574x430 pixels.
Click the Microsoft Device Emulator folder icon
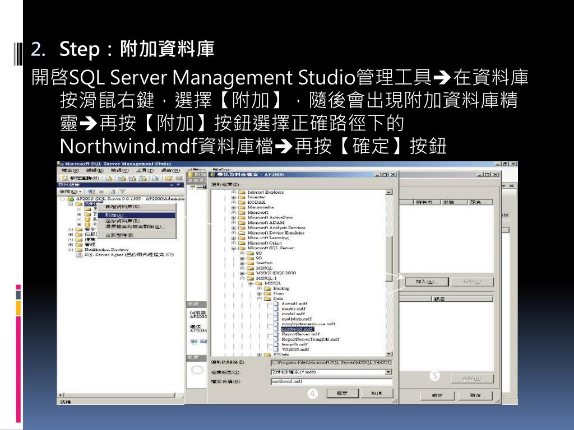[242, 232]
